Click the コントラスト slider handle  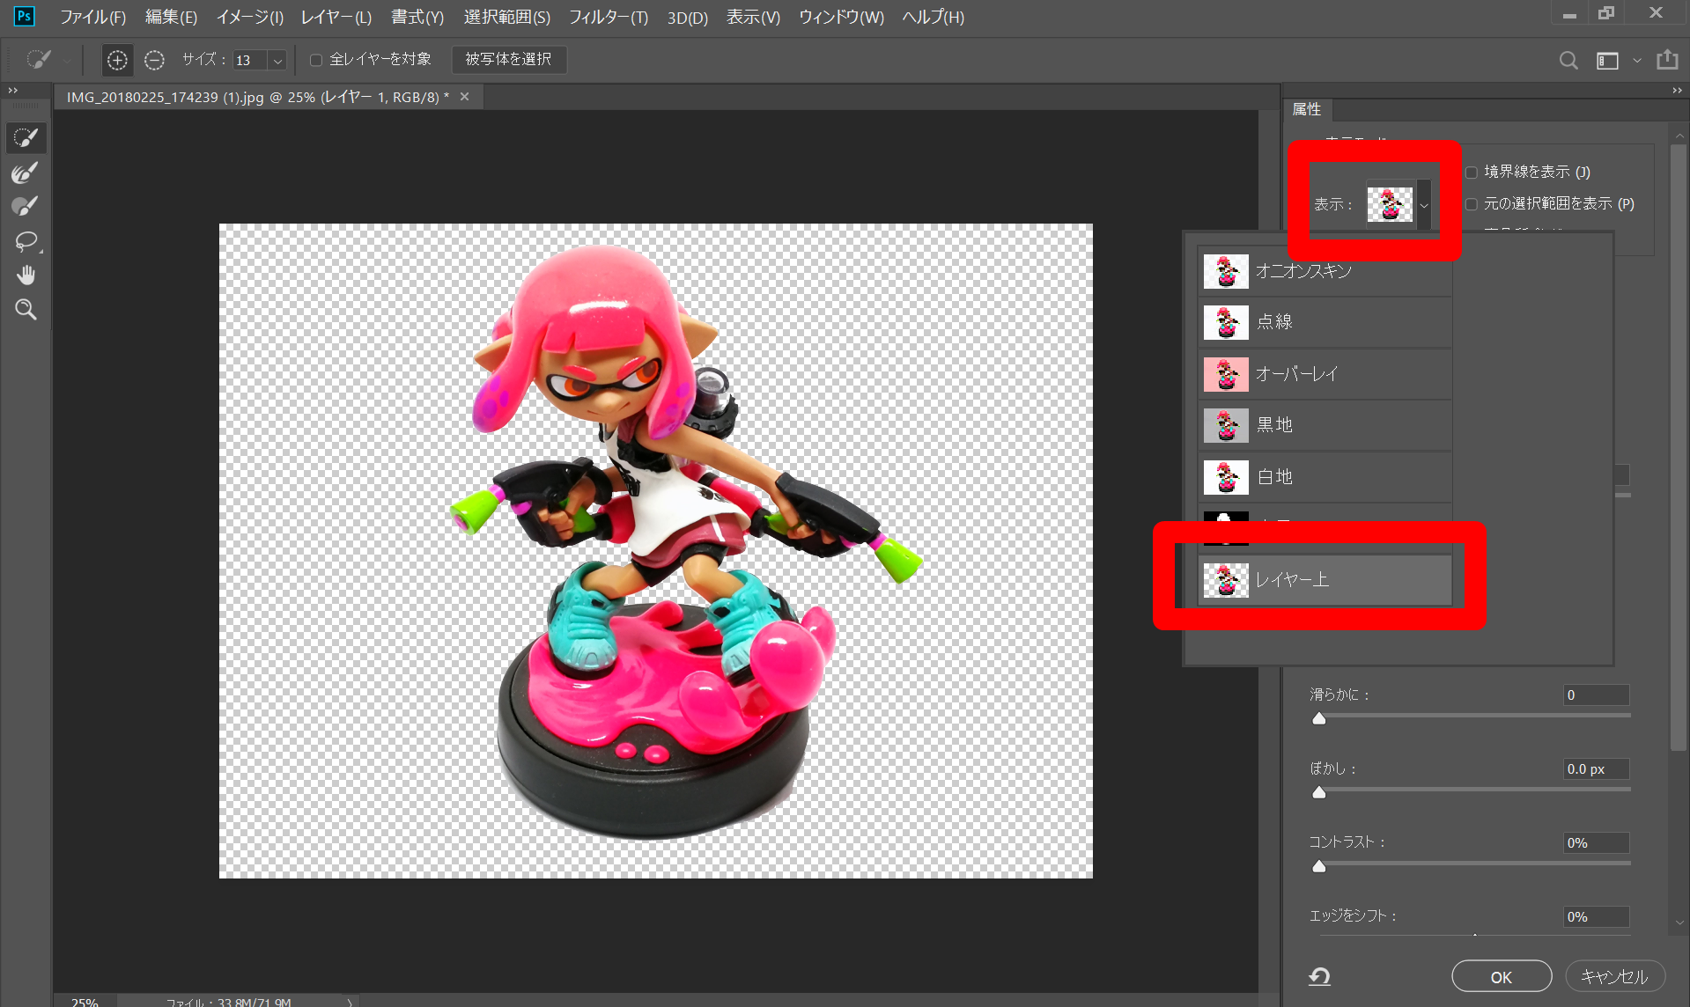coord(1318,866)
